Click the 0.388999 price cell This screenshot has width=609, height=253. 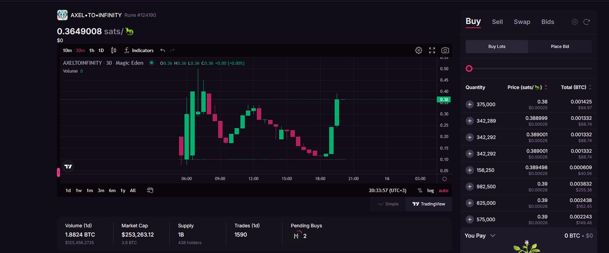(x=536, y=118)
